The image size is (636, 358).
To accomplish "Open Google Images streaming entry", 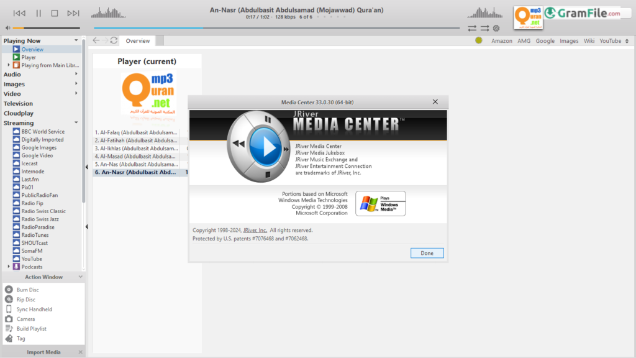I will (x=39, y=148).
